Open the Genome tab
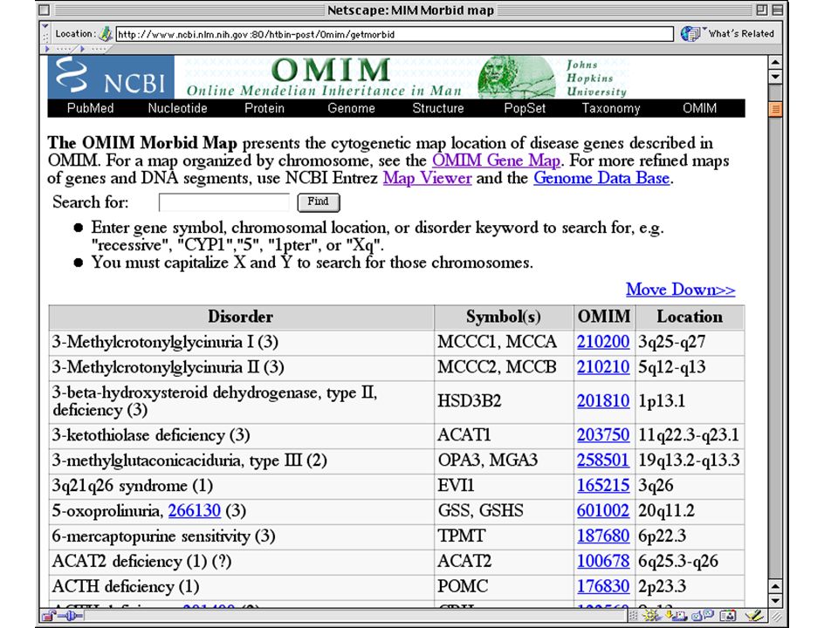The width and height of the screenshot is (838, 628). [351, 108]
